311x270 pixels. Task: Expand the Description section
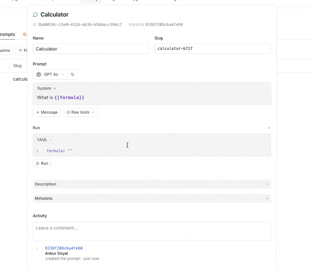click(152, 184)
